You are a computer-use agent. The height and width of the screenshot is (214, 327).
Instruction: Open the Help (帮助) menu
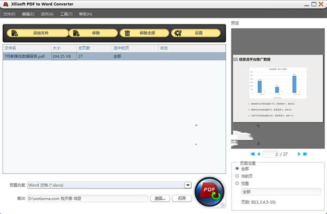click(x=86, y=14)
